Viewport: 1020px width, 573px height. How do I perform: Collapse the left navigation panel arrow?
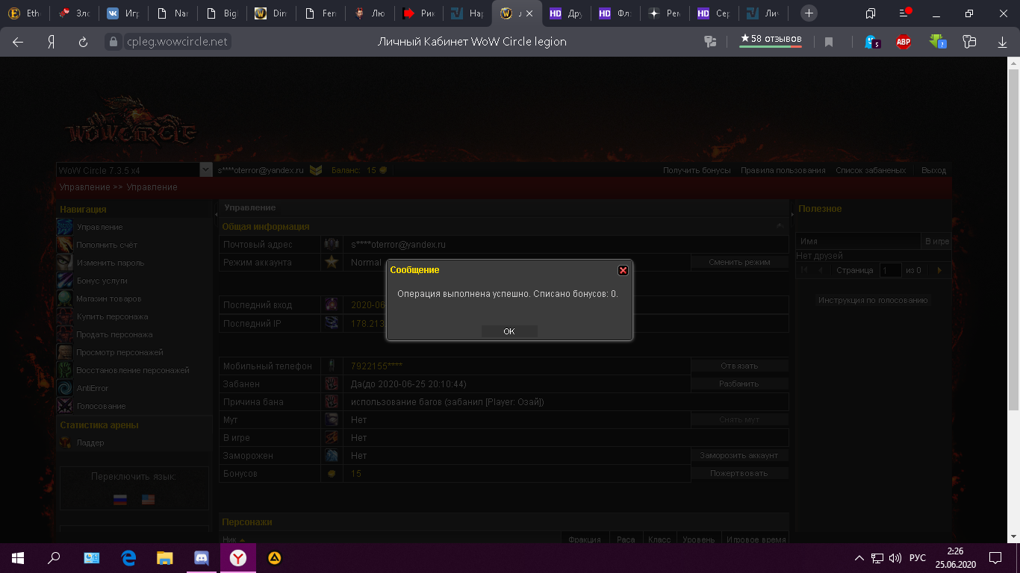(x=216, y=215)
